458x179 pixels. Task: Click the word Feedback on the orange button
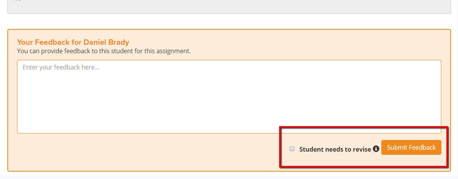422,147
